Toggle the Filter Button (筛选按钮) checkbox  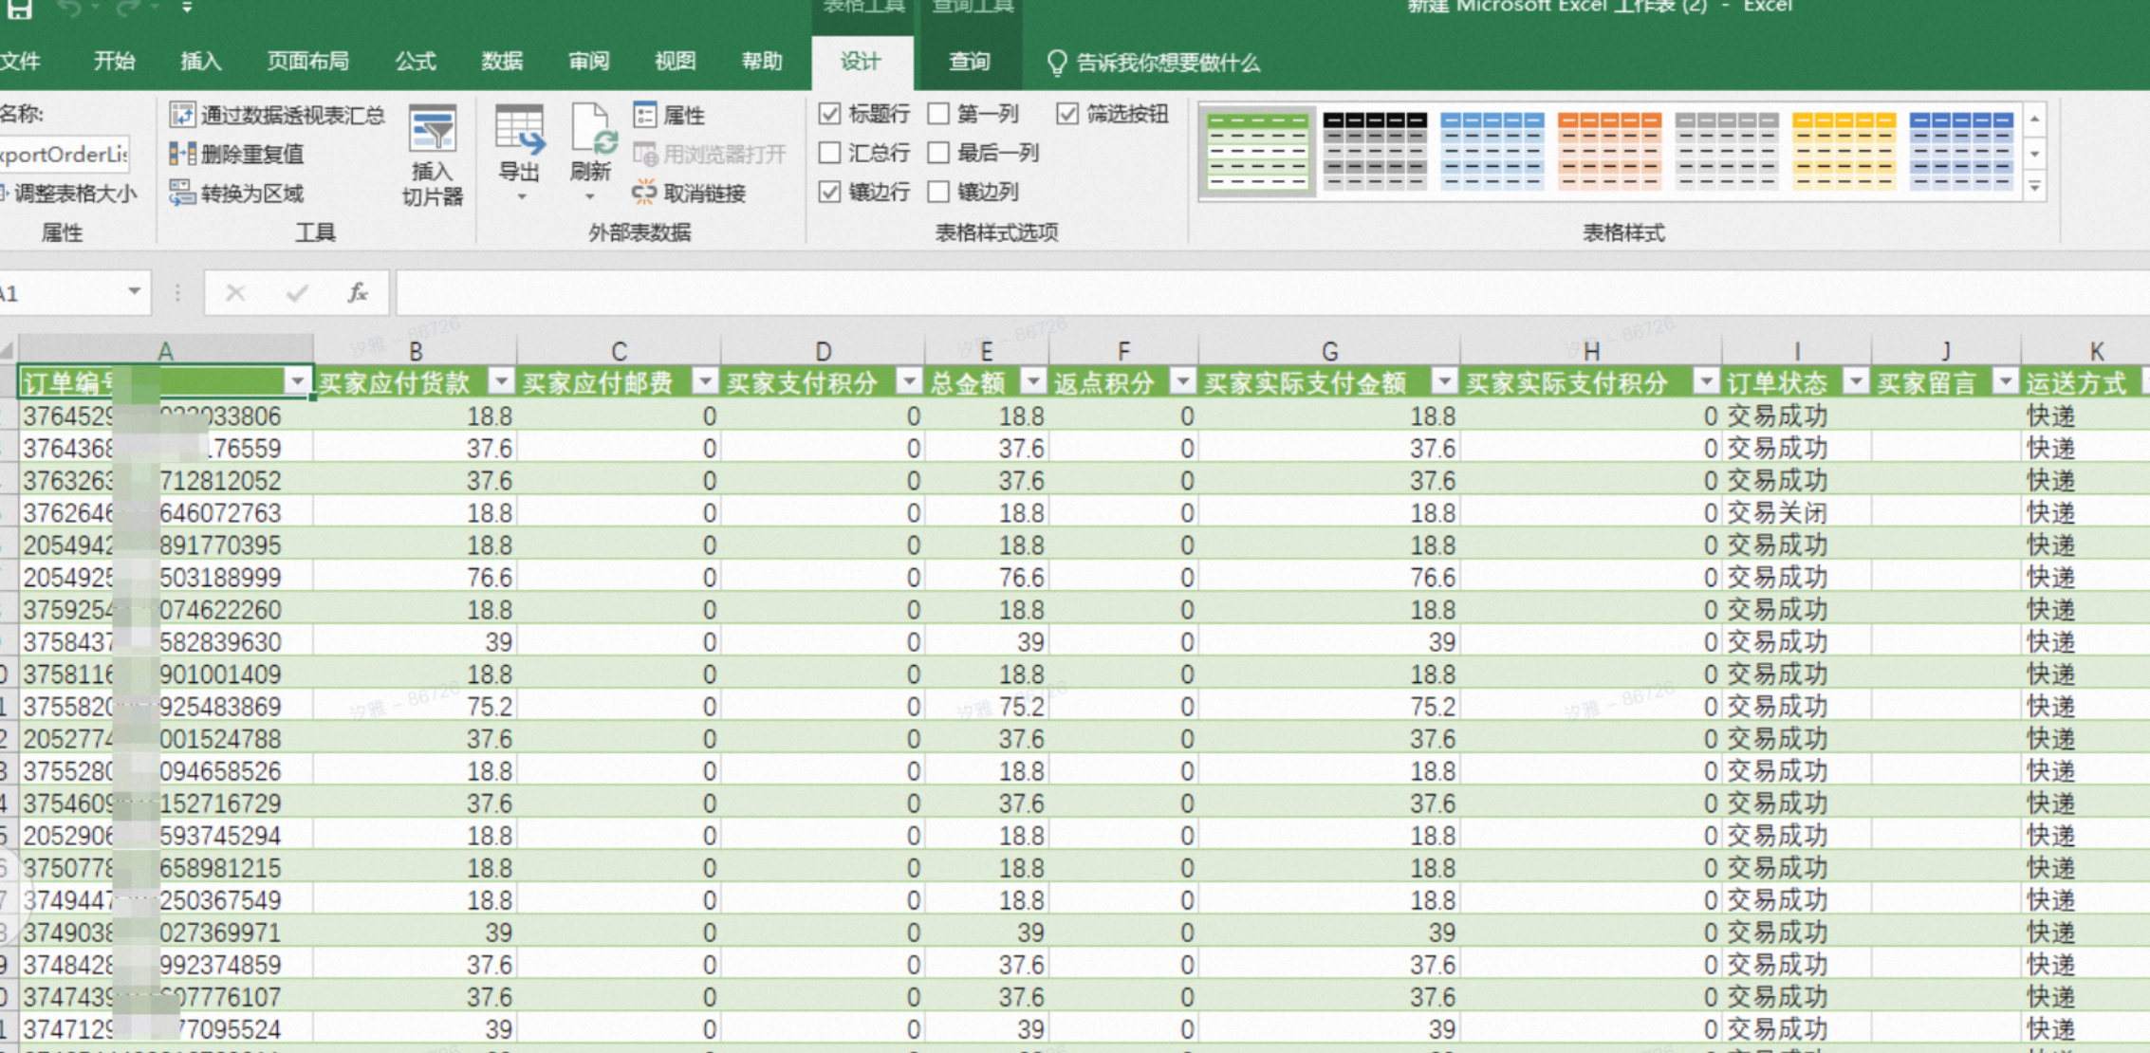(1068, 114)
